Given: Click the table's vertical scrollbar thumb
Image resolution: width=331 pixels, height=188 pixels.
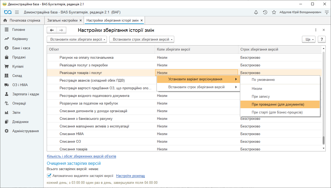Looking at the screenshot, I should [x=324, y=141].
